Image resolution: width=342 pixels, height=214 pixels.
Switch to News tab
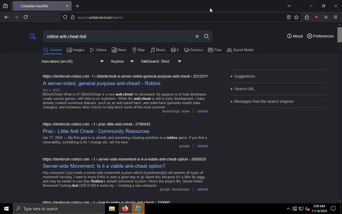click(119, 50)
